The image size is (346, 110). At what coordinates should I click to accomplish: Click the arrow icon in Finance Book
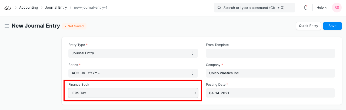194,93
